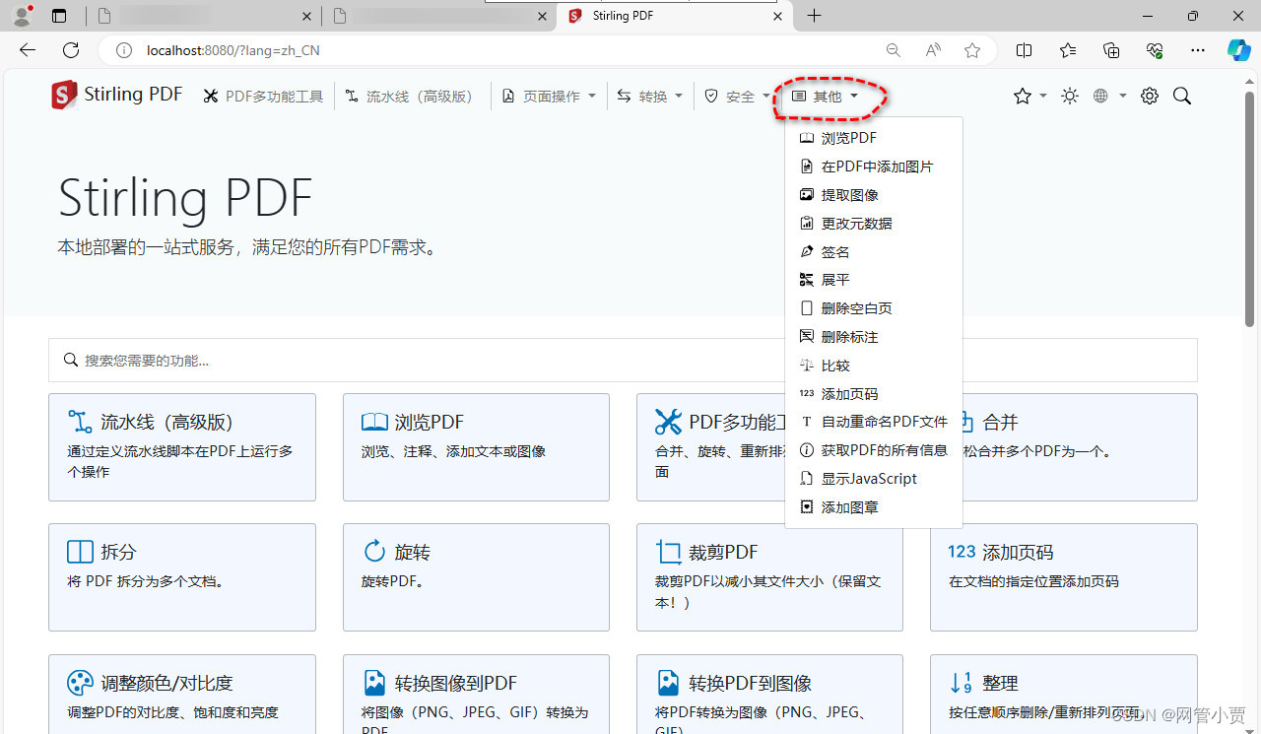The width and height of the screenshot is (1261, 734).
Task: Open the 旋转 feature card
Action: [476, 577]
